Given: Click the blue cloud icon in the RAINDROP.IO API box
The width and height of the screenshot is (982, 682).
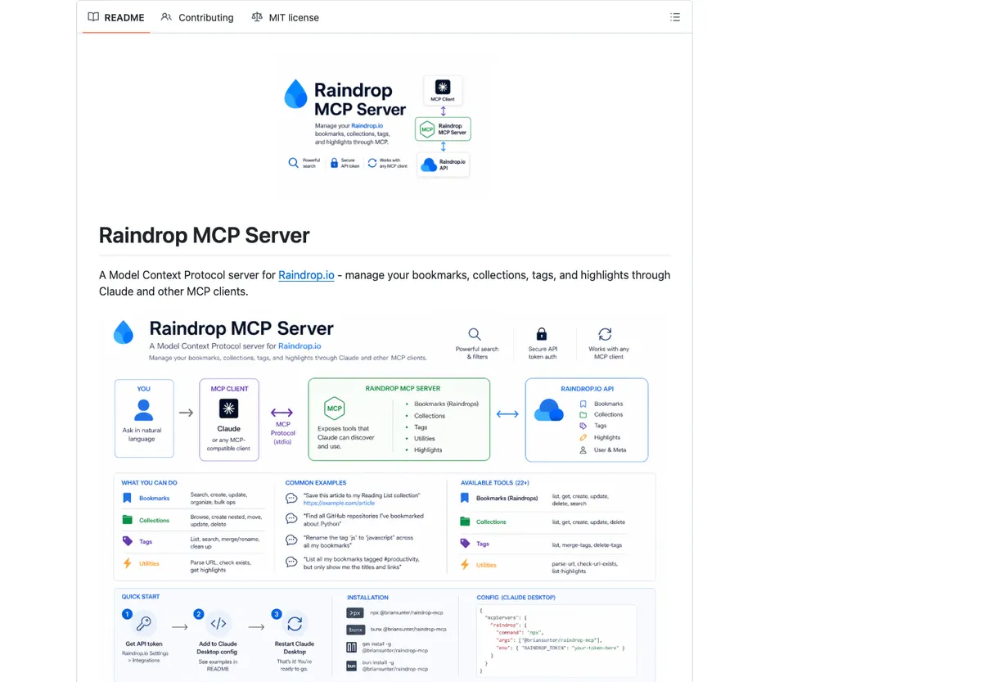Looking at the screenshot, I should click(x=548, y=410).
